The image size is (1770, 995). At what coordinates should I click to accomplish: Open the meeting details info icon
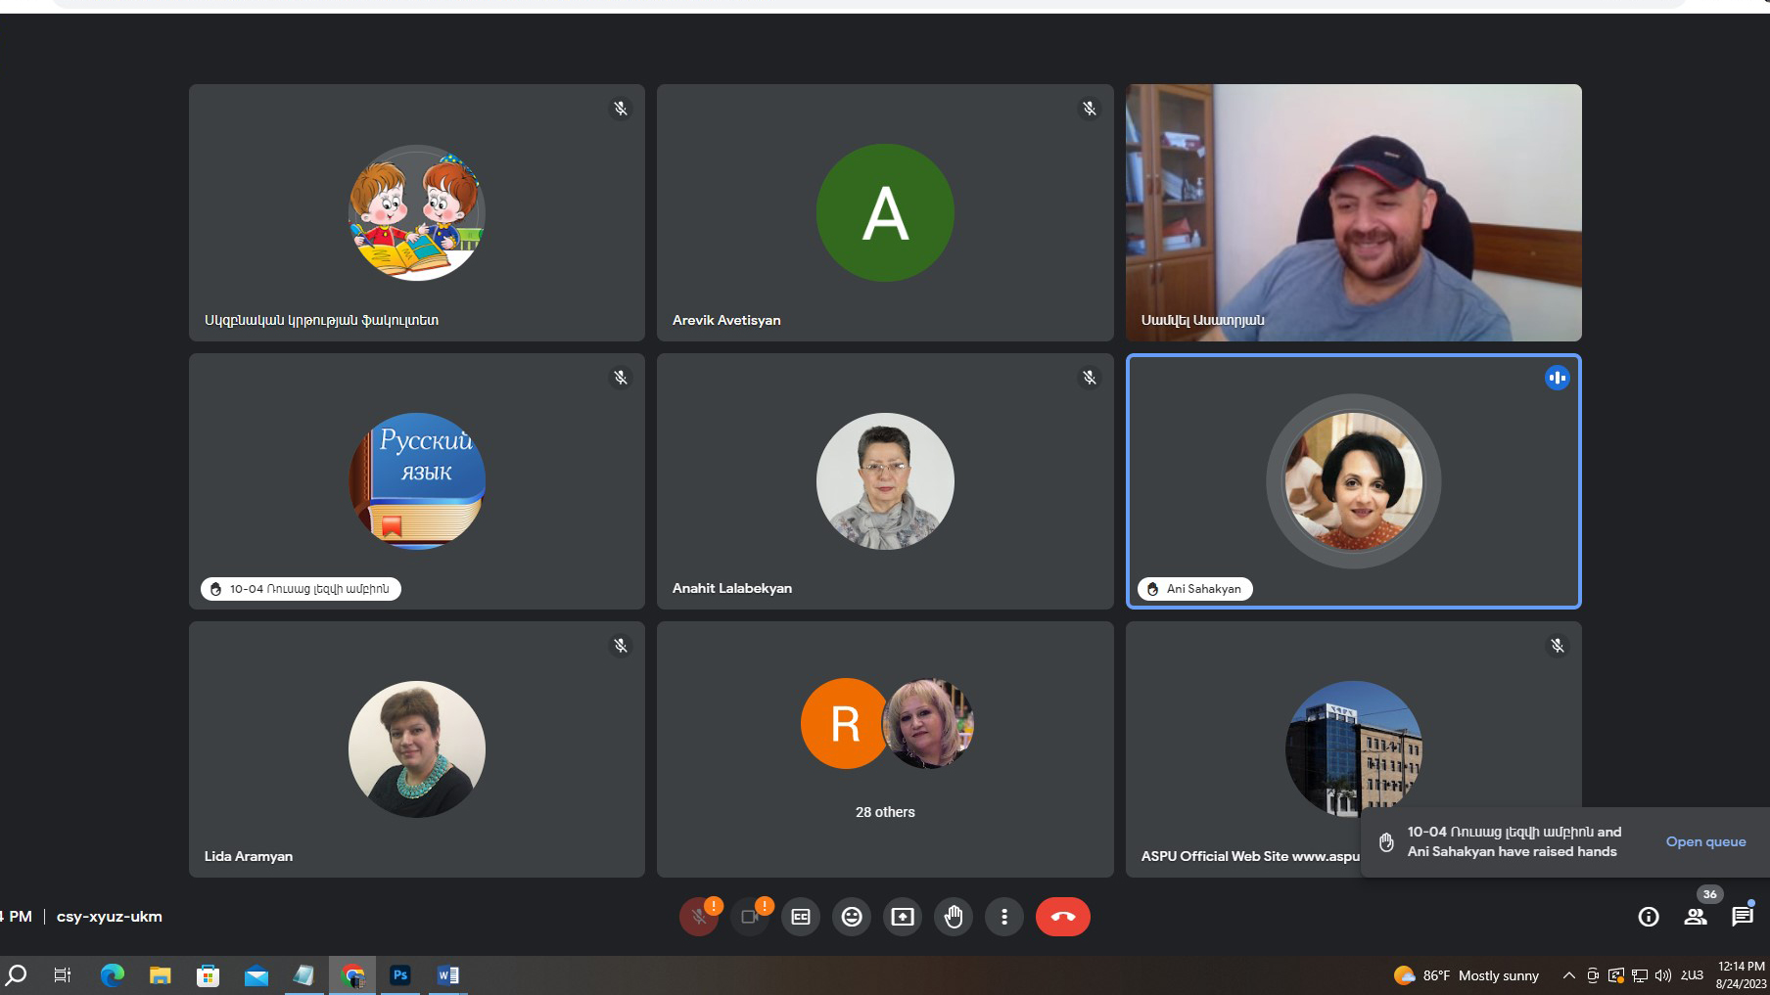pyautogui.click(x=1649, y=917)
